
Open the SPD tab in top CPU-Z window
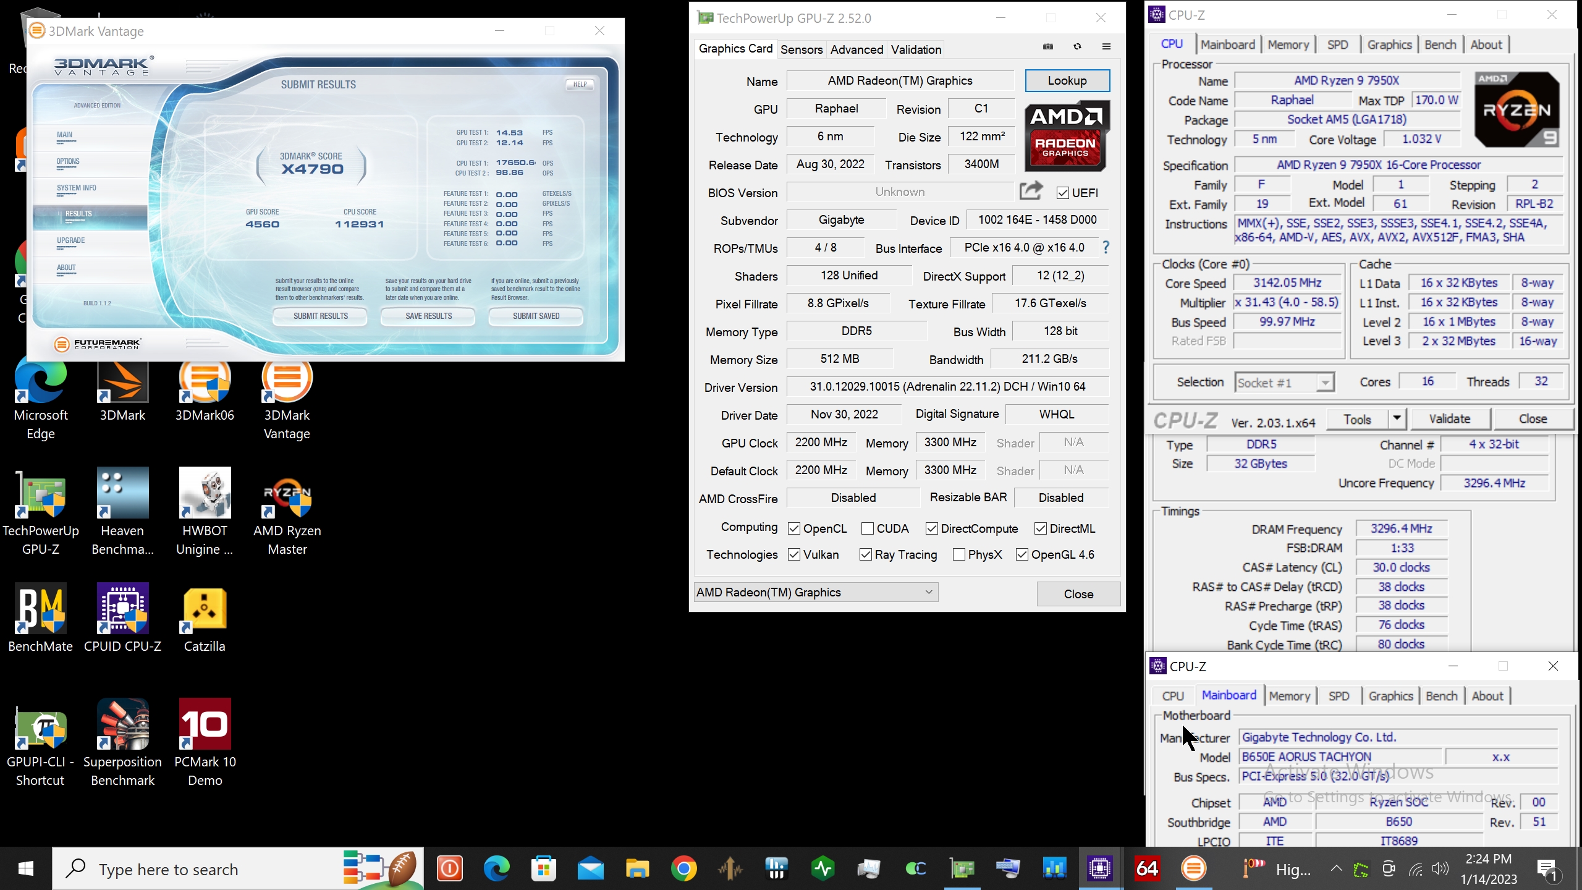(1338, 44)
